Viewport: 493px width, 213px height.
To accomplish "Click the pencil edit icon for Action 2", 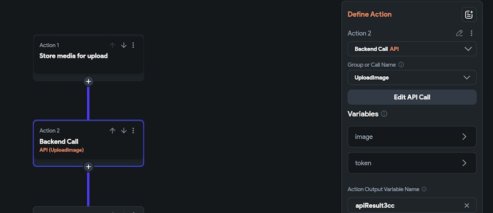I will click(x=459, y=33).
